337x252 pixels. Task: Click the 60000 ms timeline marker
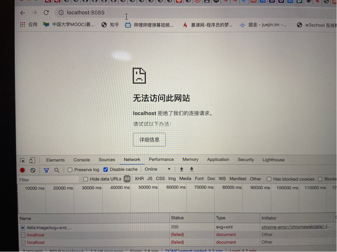pyautogui.click(x=176, y=187)
